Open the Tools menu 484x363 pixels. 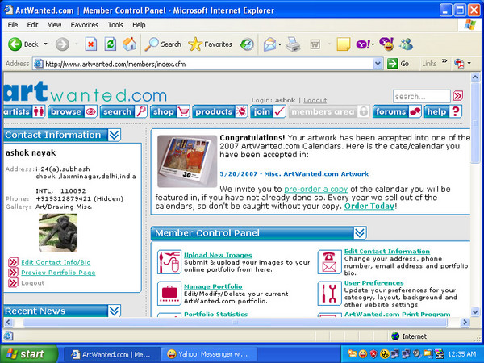tap(115, 25)
